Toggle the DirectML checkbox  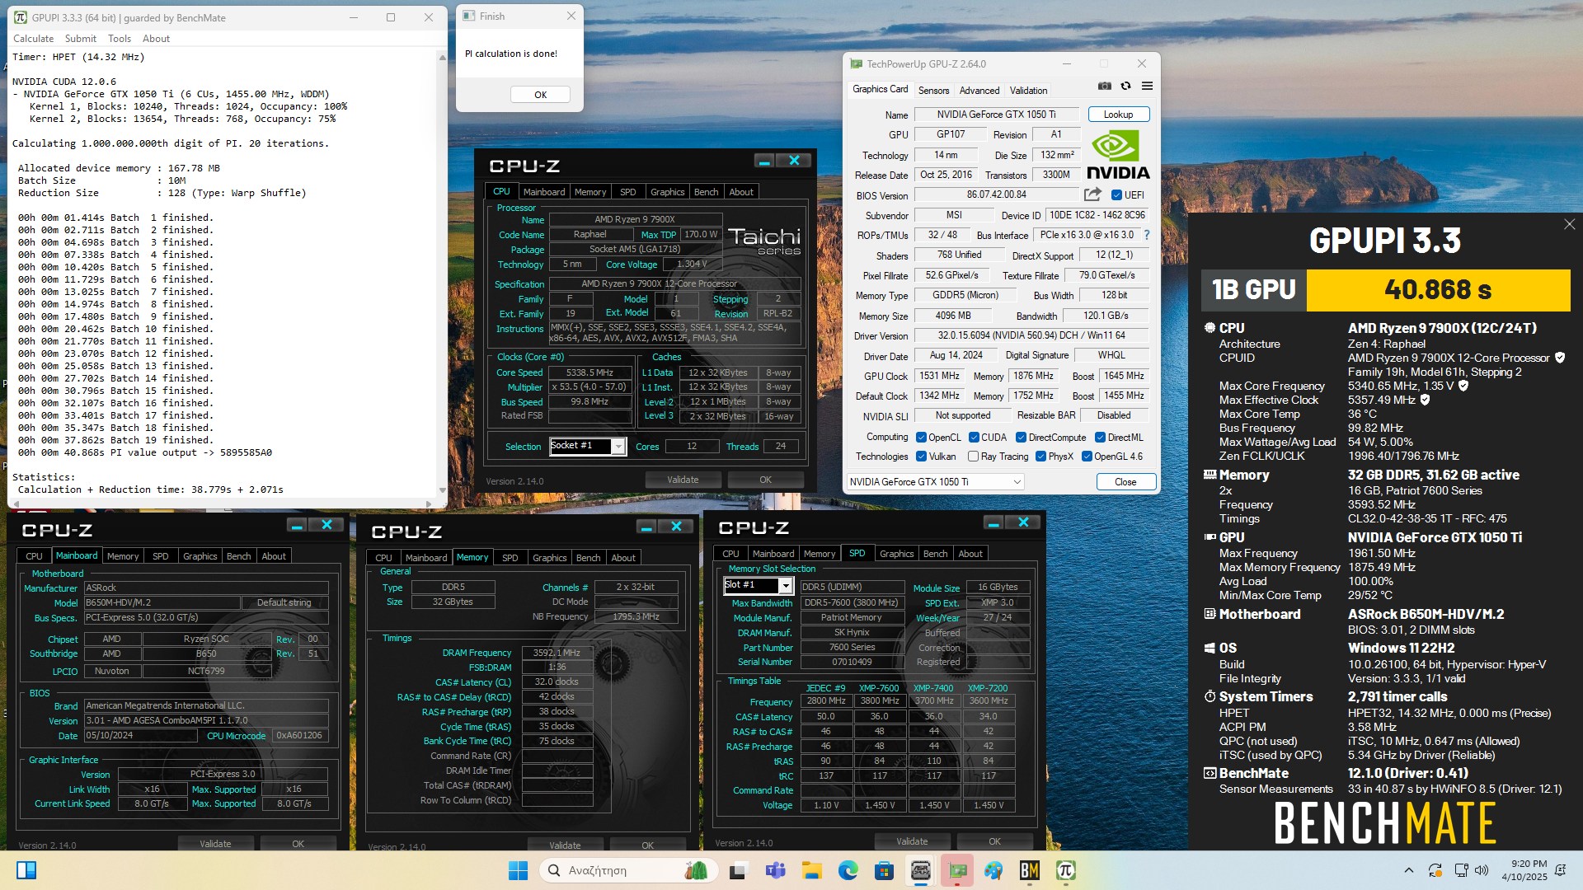1100,438
